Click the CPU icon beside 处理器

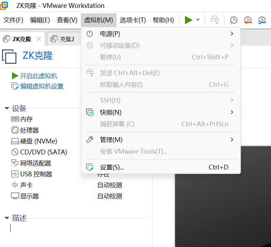click(15, 130)
